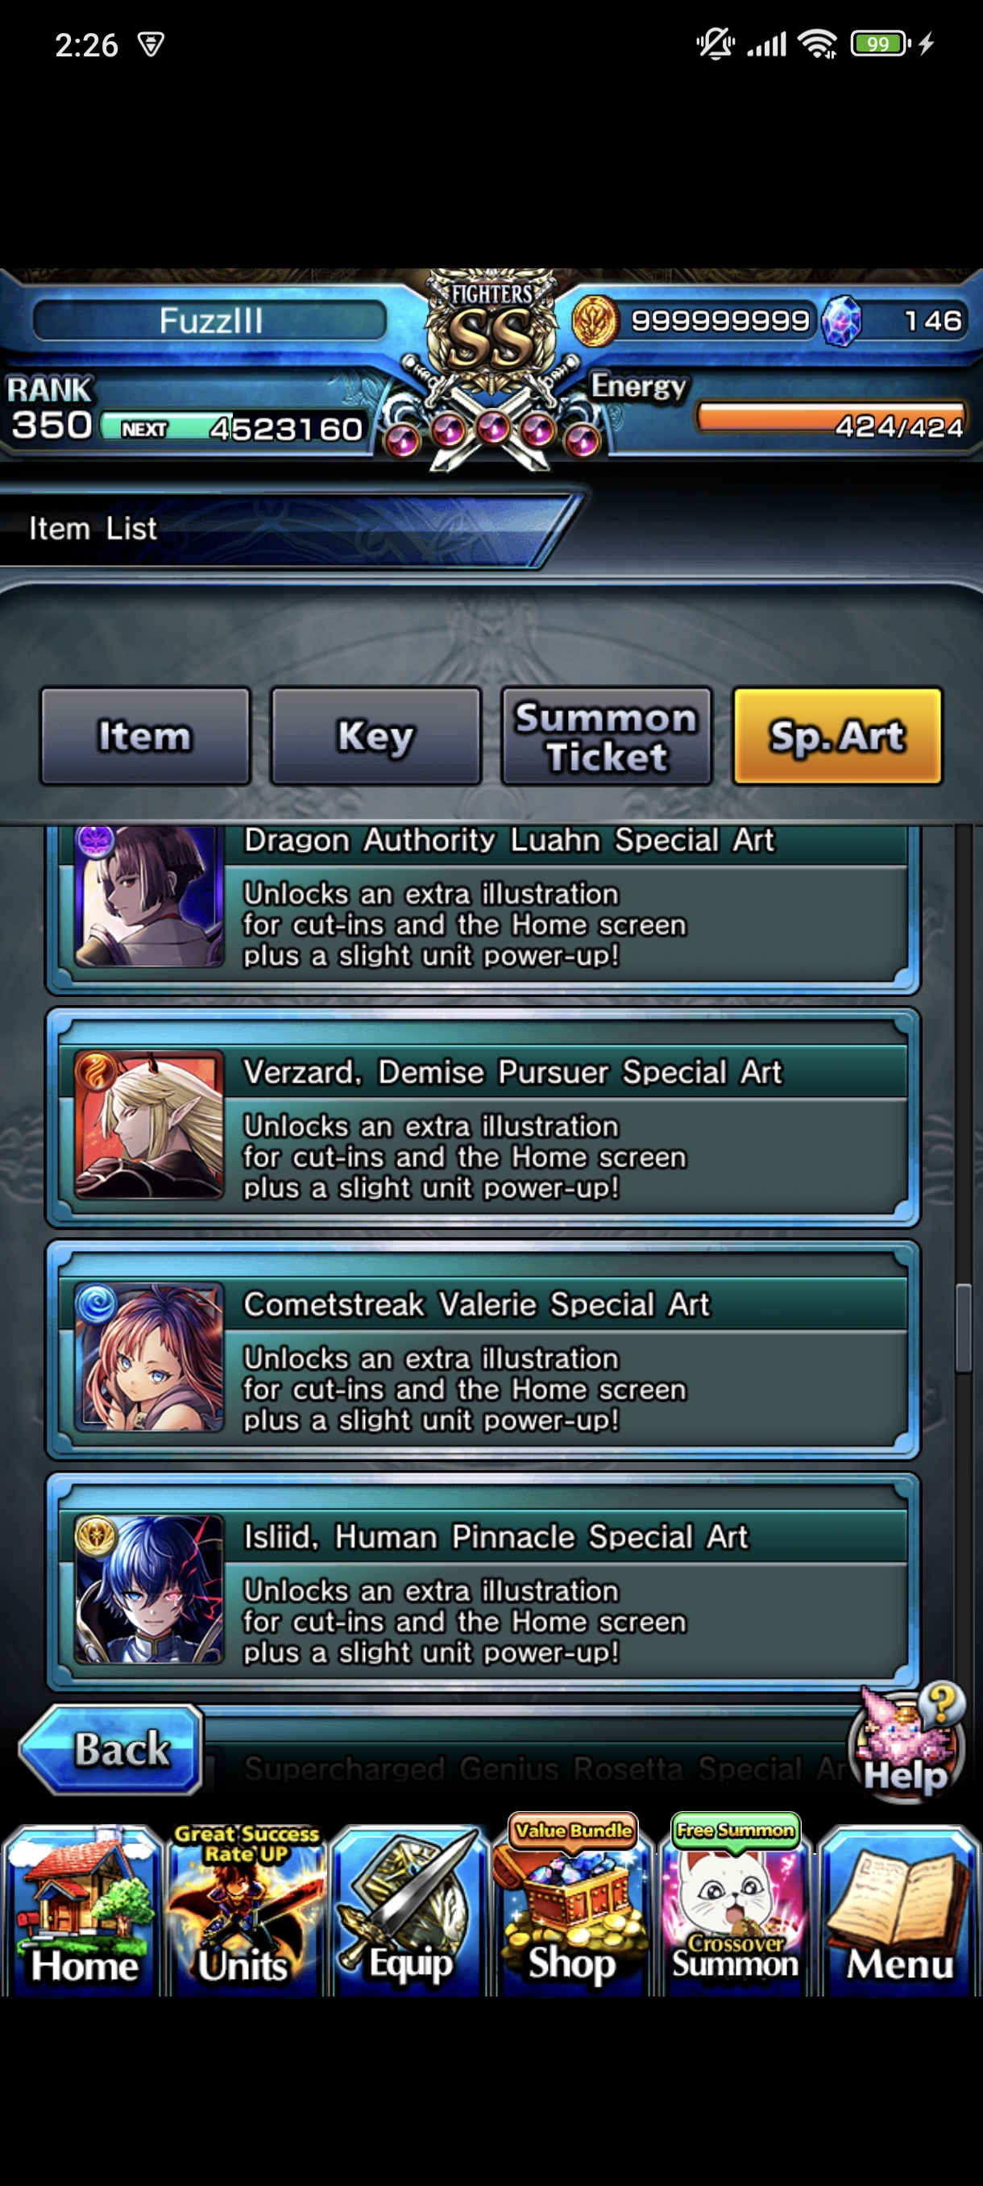Tap Dragon Authority Luahn portrait thumbnail
Viewport: 983px width, 2186px height.
click(x=149, y=896)
